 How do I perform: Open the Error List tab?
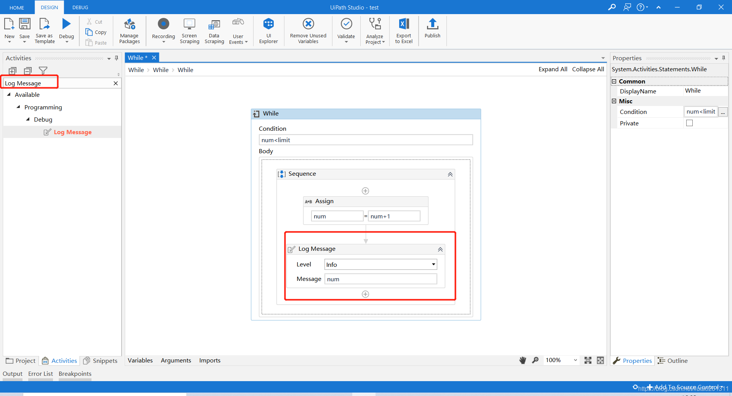click(x=40, y=374)
